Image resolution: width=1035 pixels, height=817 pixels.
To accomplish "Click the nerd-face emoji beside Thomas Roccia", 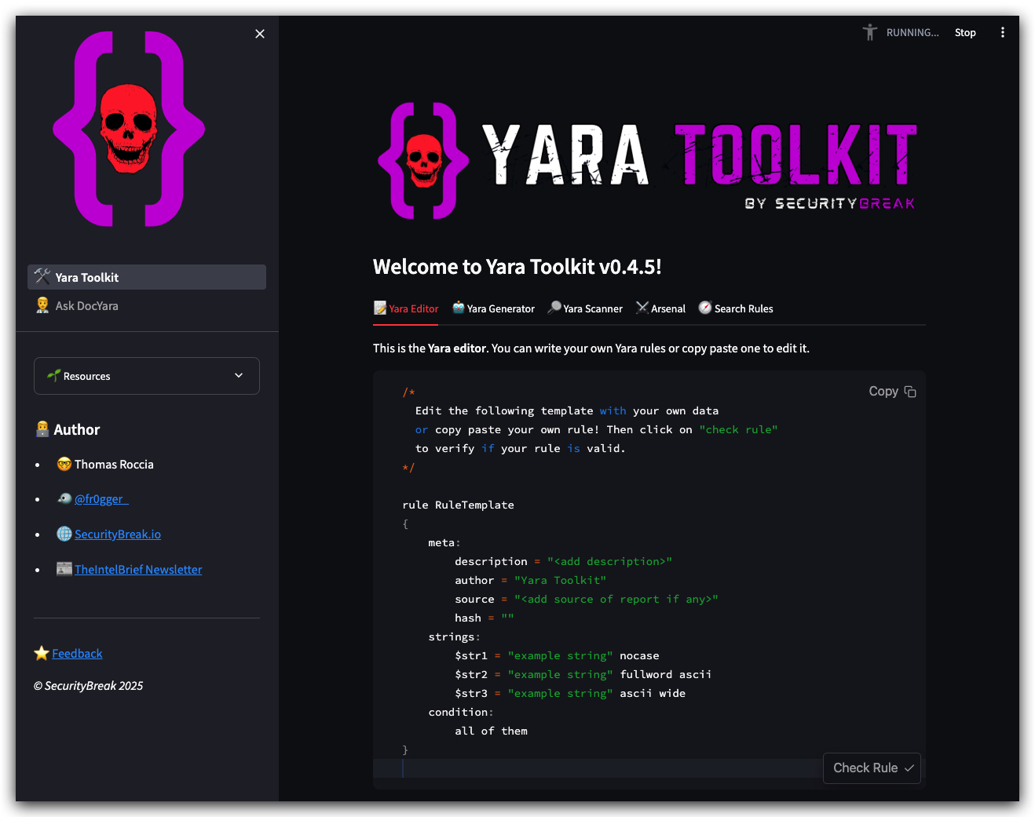I will coord(64,464).
